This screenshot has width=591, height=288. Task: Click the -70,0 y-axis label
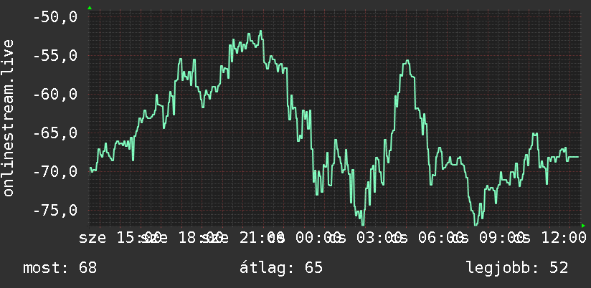click(55, 171)
